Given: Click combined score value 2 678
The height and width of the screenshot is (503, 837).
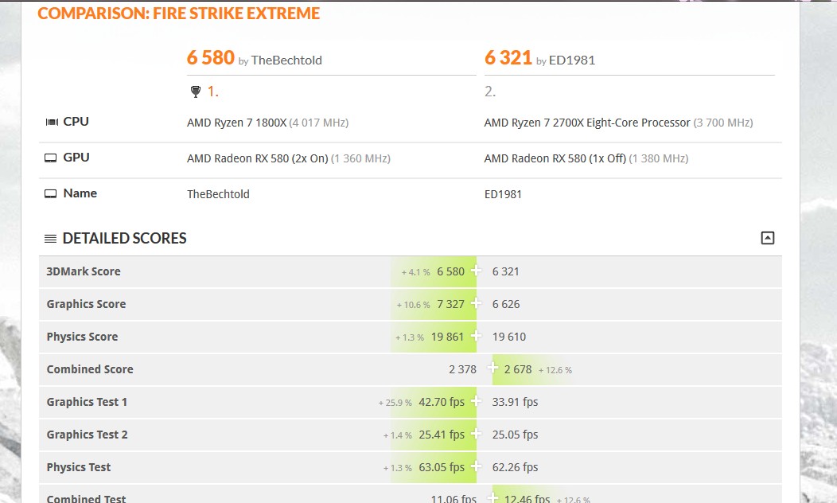Looking at the screenshot, I should 518,369.
